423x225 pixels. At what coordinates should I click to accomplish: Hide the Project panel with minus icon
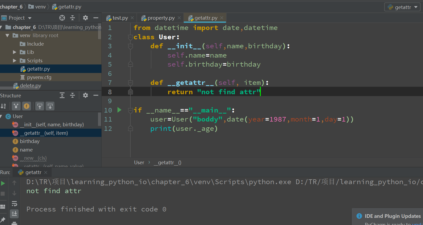[x=96, y=18]
